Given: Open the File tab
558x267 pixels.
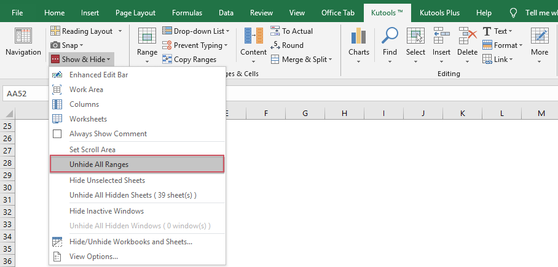Looking at the screenshot, I should [17, 13].
